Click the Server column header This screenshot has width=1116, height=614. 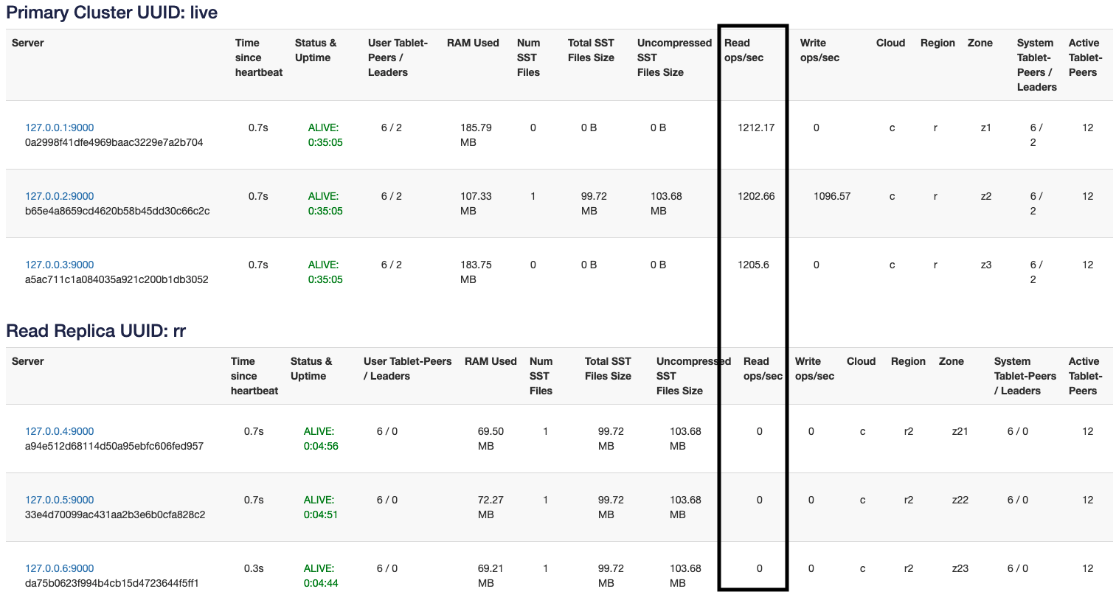coord(27,43)
